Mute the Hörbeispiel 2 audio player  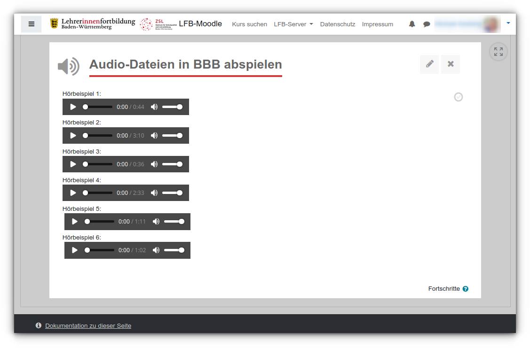pyautogui.click(x=154, y=136)
